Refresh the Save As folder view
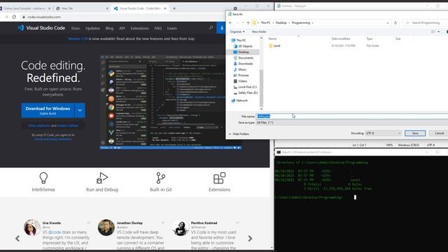The image size is (448, 252). [395, 22]
